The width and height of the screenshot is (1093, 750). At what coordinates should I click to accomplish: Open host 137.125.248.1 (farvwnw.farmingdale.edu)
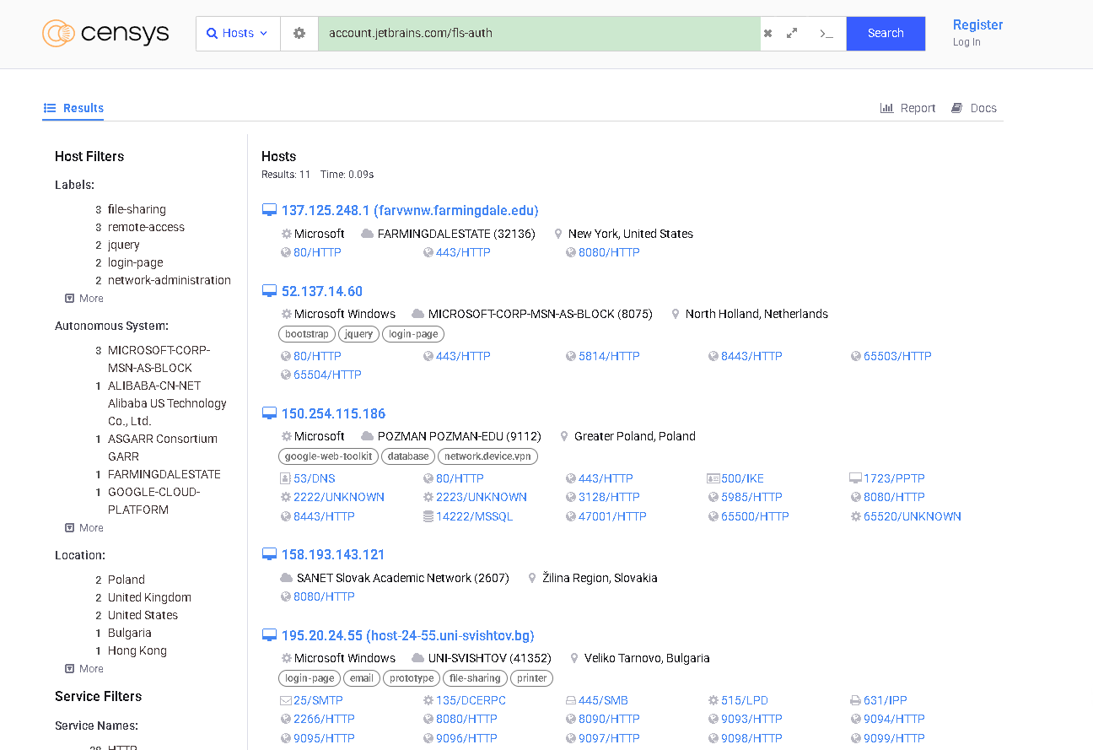[x=410, y=210]
